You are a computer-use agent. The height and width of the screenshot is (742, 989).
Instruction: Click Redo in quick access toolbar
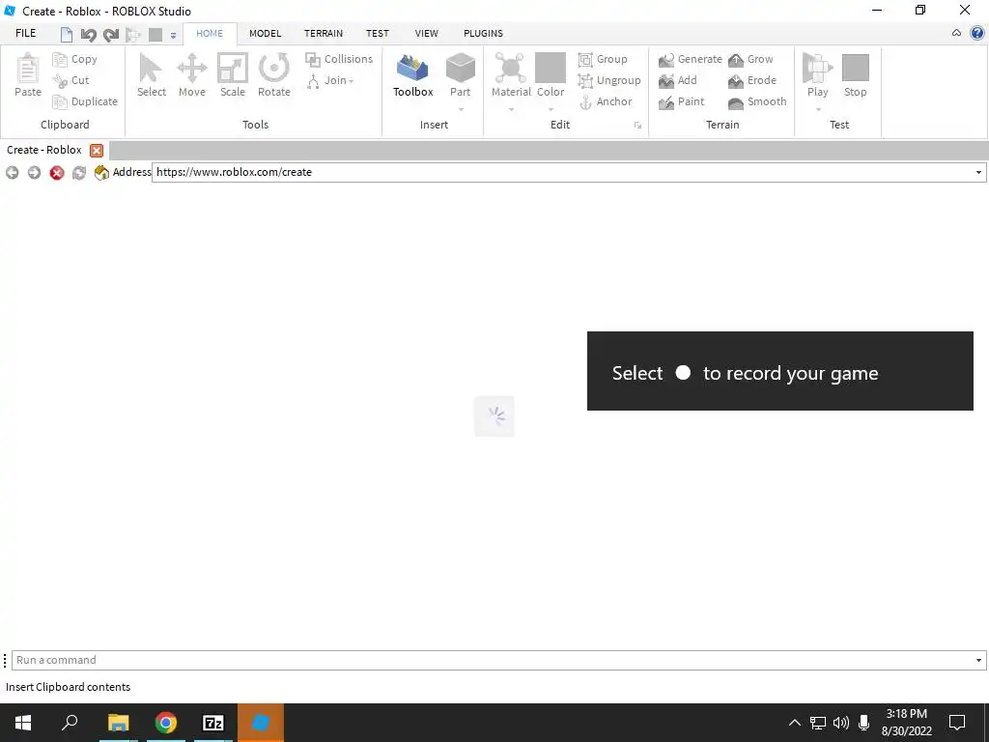(111, 34)
